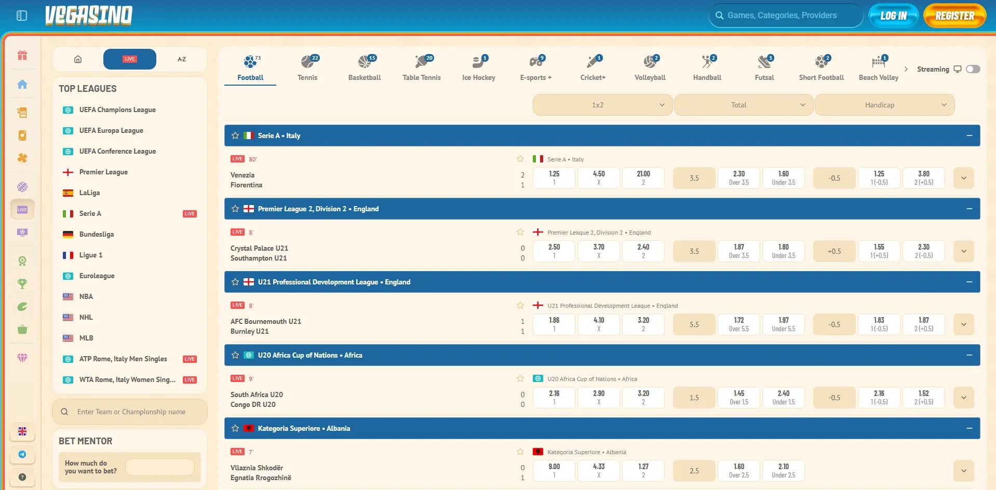Toggle the Streaming switch
996x490 pixels.
(973, 69)
